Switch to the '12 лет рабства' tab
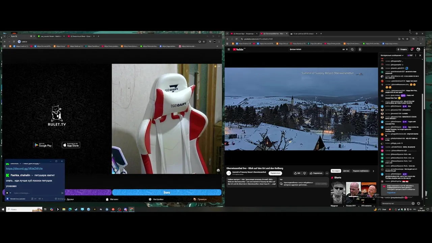 [303, 33]
